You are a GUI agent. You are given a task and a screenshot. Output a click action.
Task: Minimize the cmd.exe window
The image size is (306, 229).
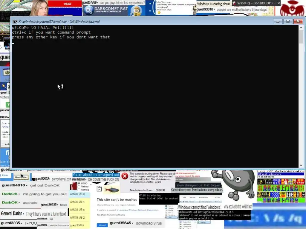point(278,21)
